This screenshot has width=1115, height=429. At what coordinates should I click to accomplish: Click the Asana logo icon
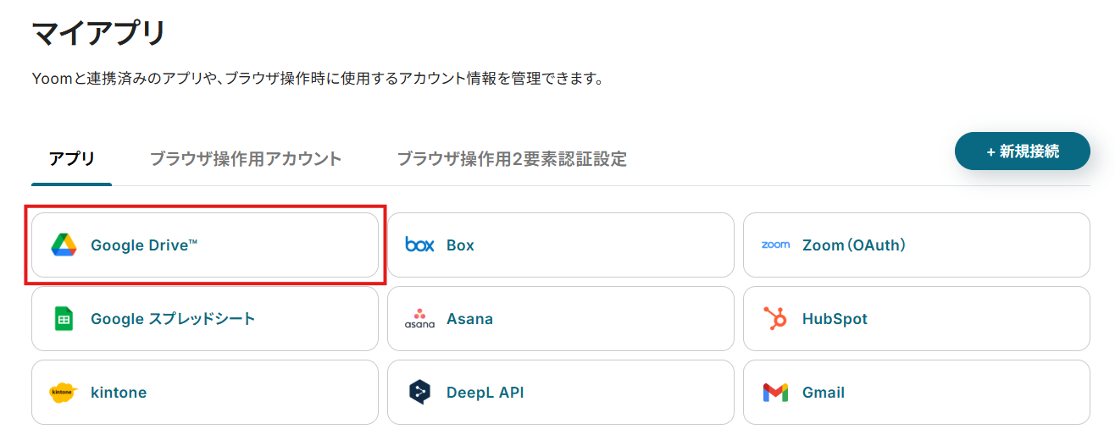click(419, 319)
